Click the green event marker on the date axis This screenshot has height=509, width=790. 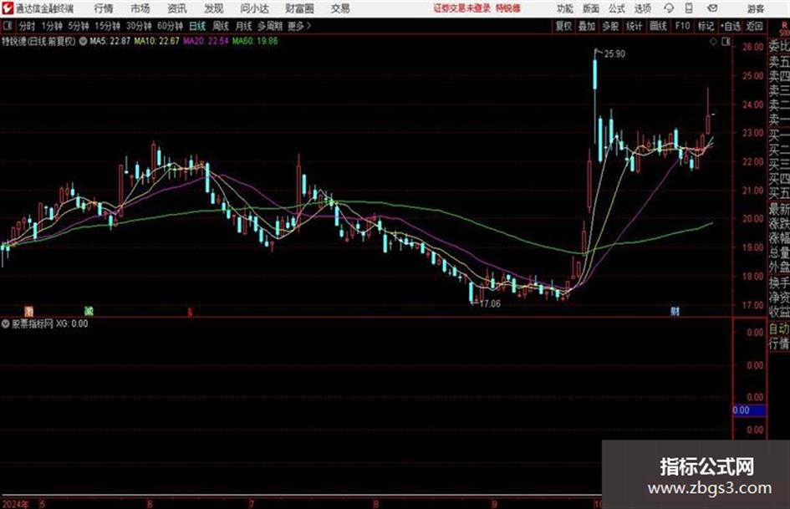89,312
